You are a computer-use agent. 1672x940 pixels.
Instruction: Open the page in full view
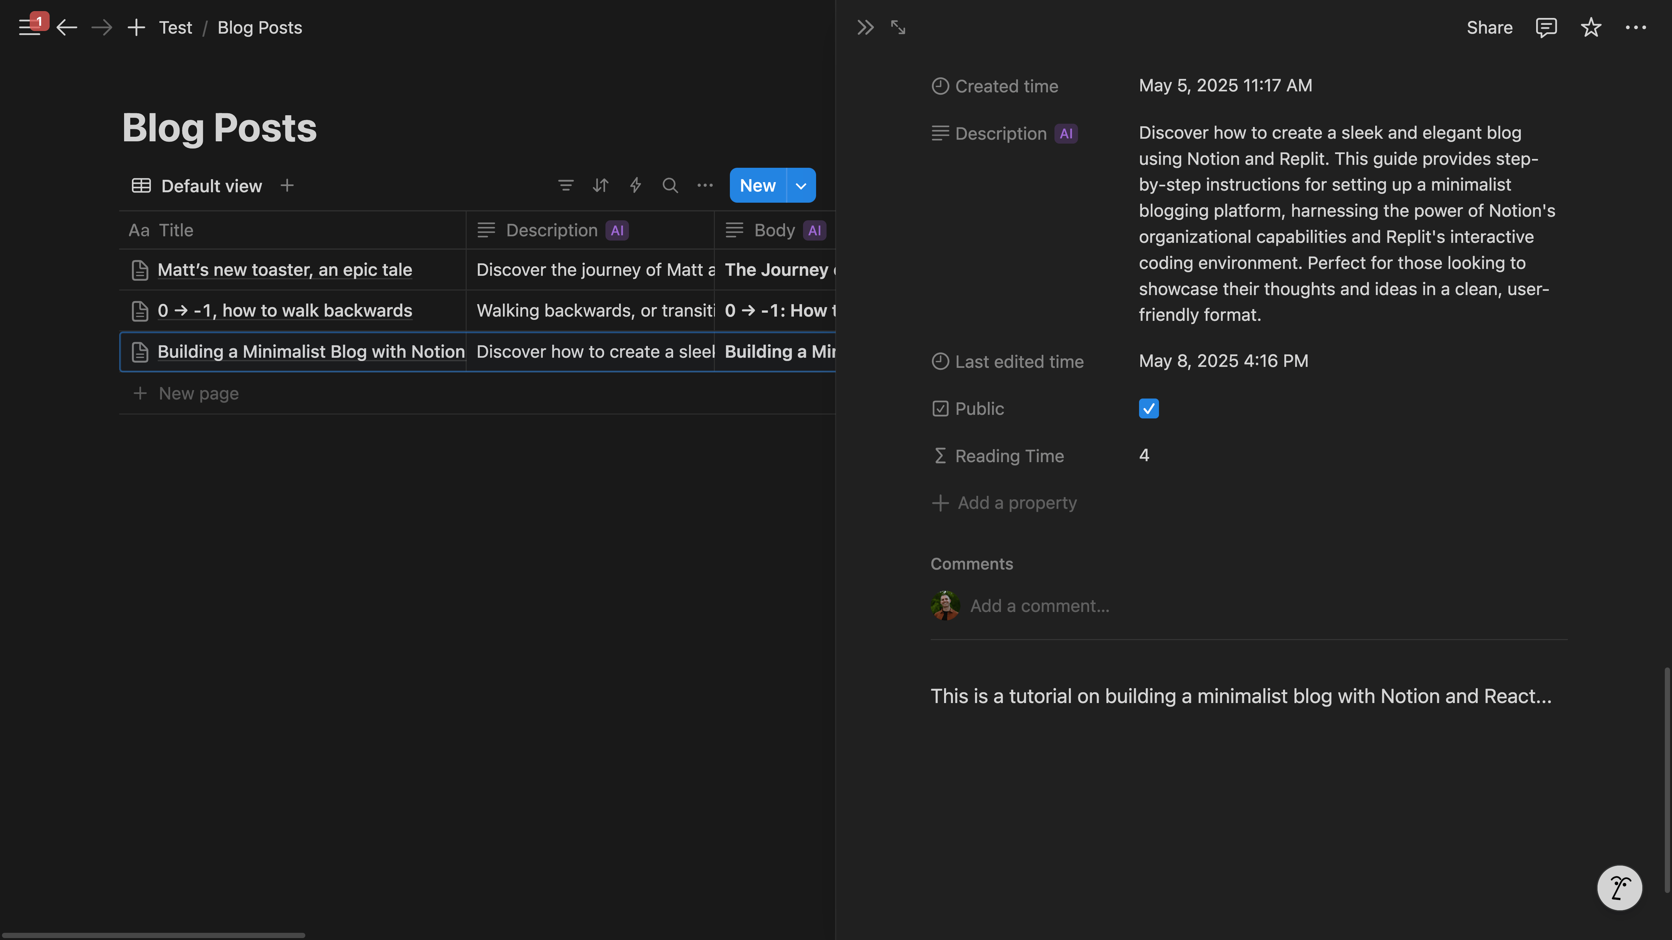coord(898,27)
